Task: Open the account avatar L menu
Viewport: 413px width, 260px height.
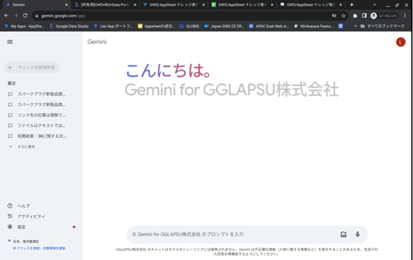Action: pyautogui.click(x=401, y=42)
